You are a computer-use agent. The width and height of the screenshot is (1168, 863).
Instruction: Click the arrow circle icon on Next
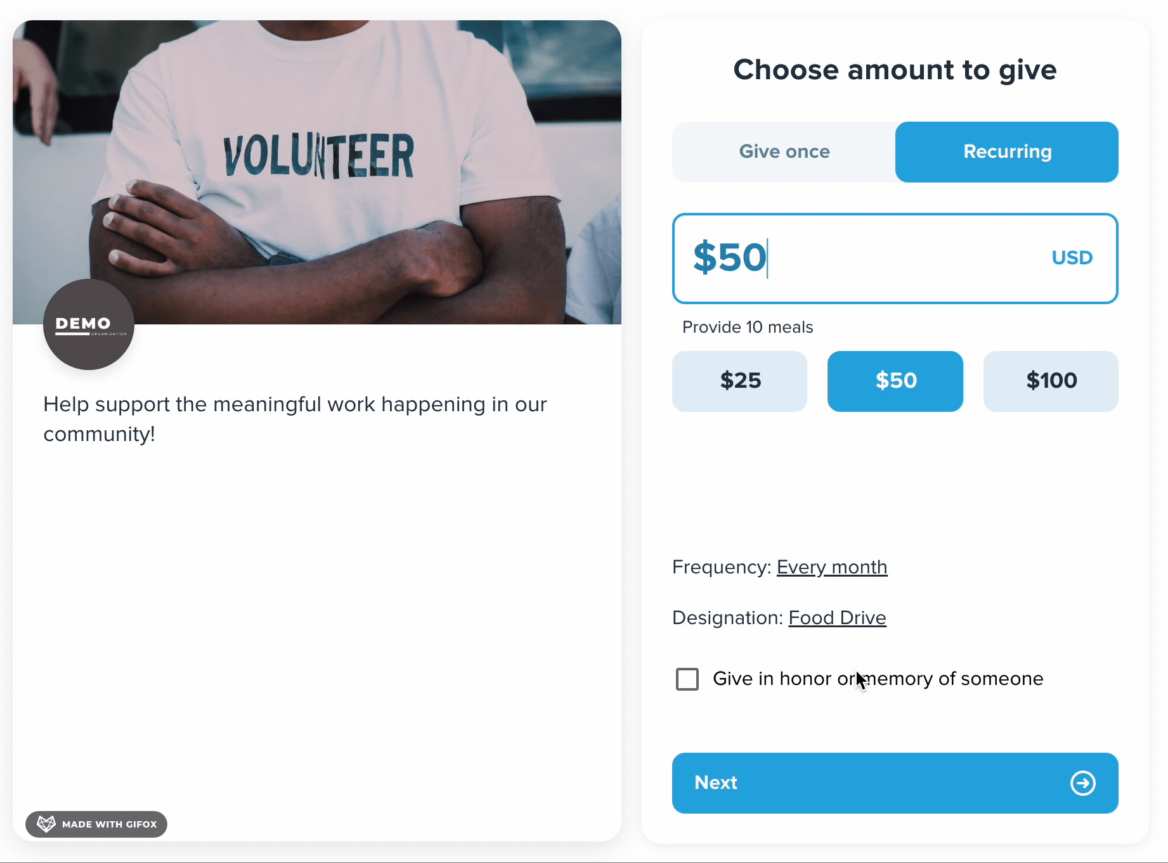pos(1082,783)
